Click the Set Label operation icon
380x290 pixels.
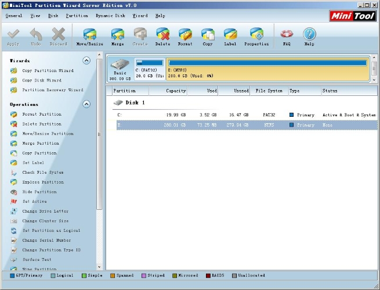[x=14, y=163]
